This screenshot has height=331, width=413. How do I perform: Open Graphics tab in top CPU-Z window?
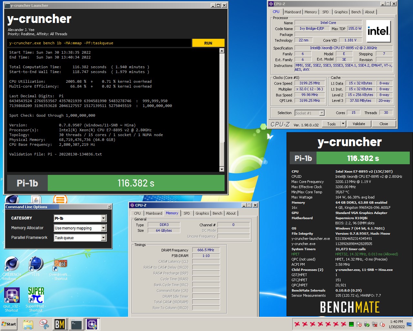pyautogui.click(x=341, y=12)
